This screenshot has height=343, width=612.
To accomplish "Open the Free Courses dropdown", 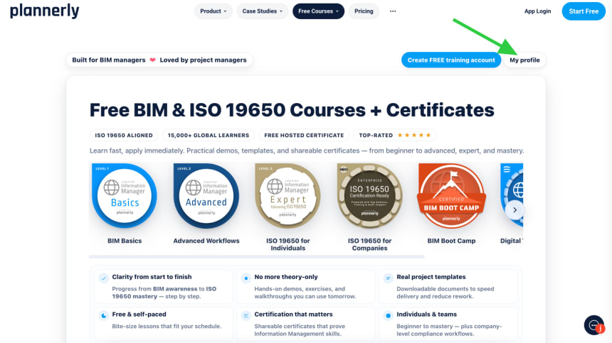I will pyautogui.click(x=319, y=11).
